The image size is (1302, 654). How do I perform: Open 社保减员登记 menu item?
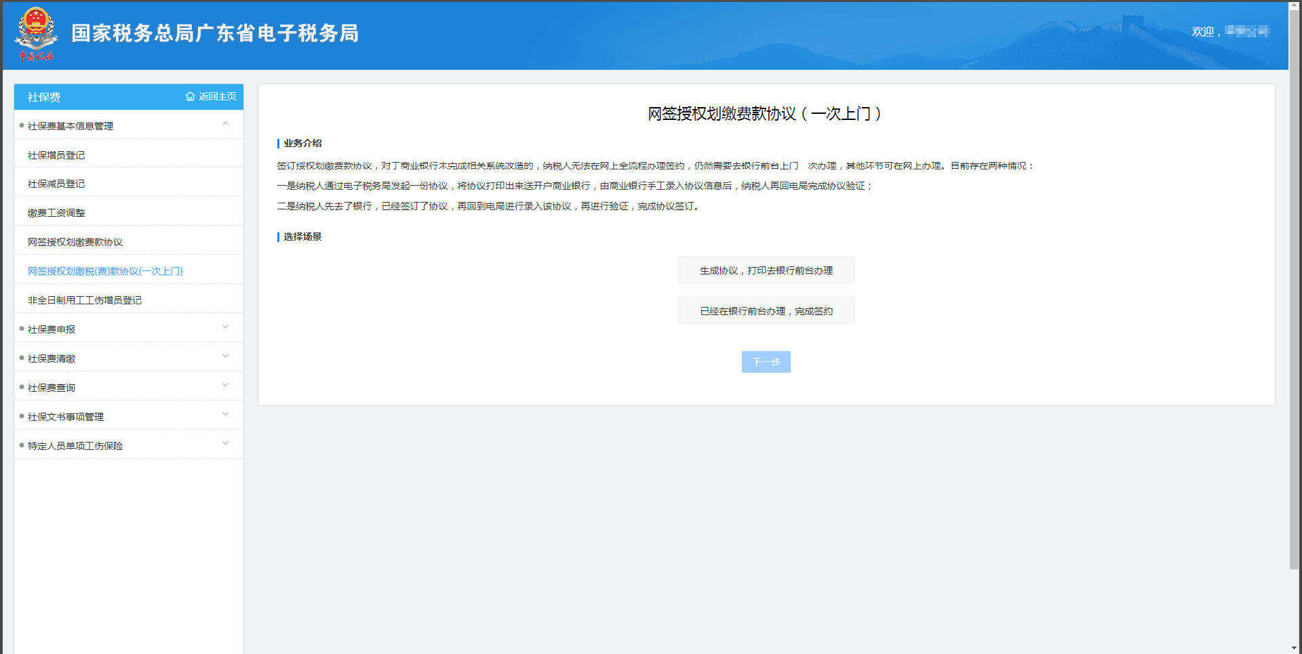click(56, 184)
